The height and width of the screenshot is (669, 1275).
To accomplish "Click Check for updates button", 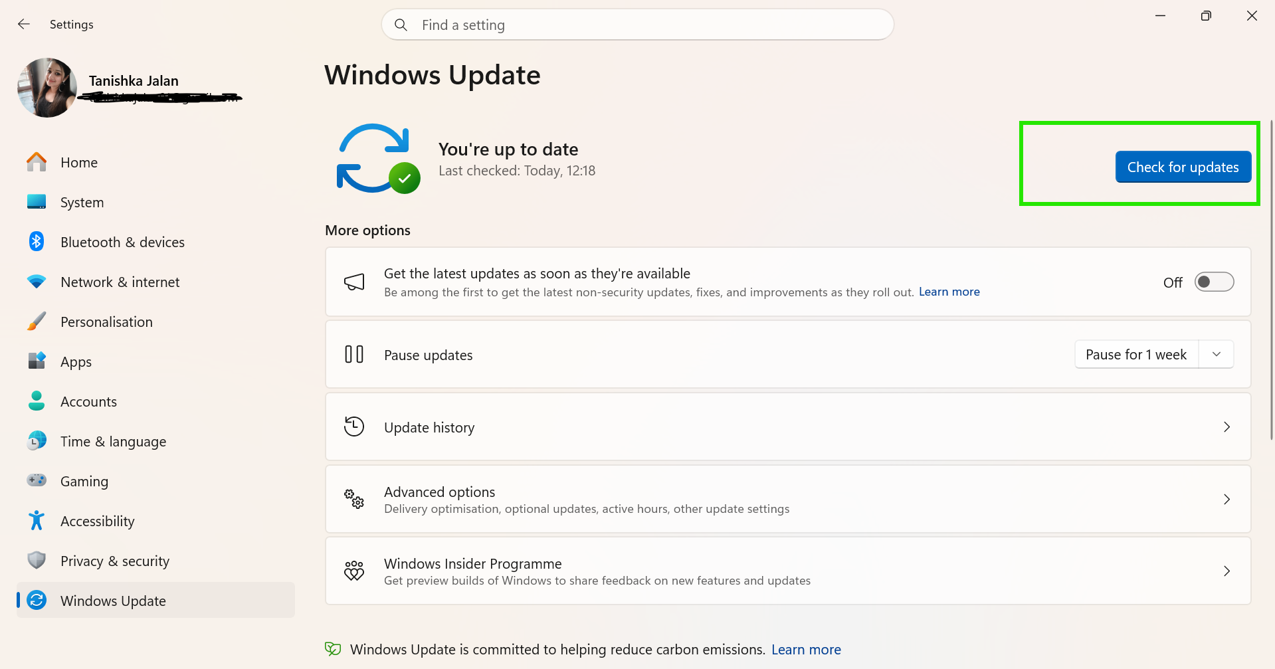I will coord(1183,167).
